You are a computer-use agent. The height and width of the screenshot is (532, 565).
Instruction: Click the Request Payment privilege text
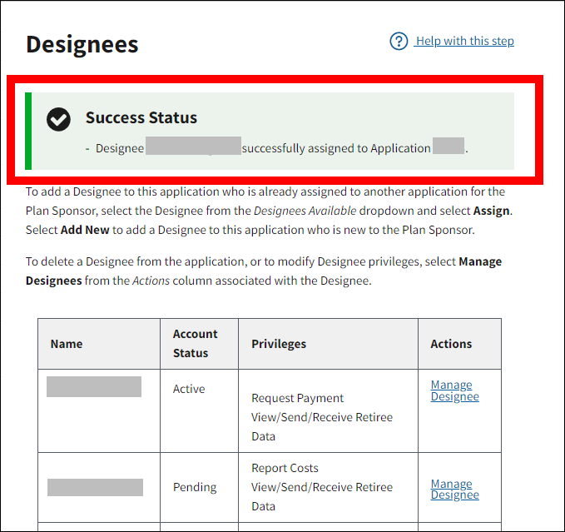[x=297, y=398]
